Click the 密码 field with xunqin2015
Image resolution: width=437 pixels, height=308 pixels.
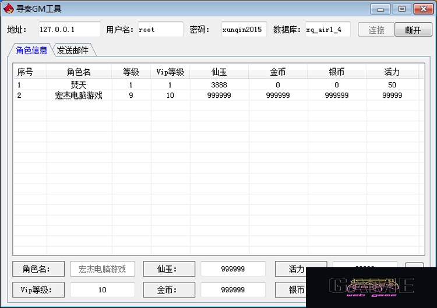point(244,30)
